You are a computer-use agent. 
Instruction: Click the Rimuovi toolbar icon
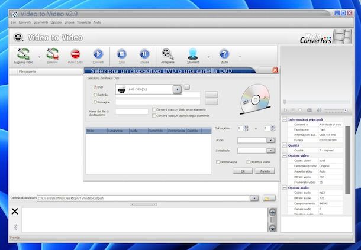53,54
